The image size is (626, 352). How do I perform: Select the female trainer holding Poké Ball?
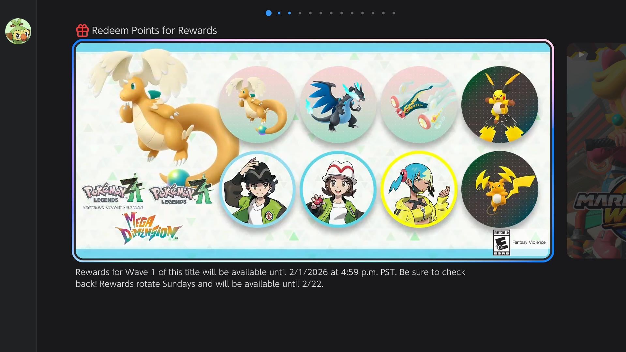pyautogui.click(x=338, y=189)
